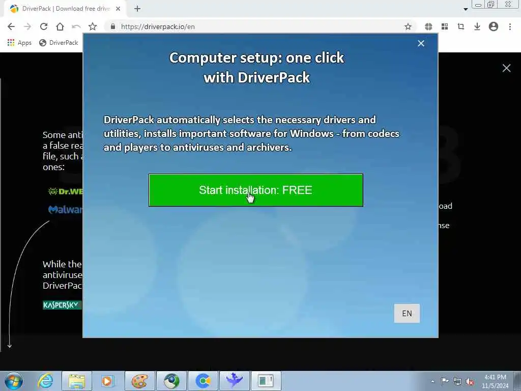The height and width of the screenshot is (391, 521).
Task: Go back to the previous page
Action: coord(11,26)
